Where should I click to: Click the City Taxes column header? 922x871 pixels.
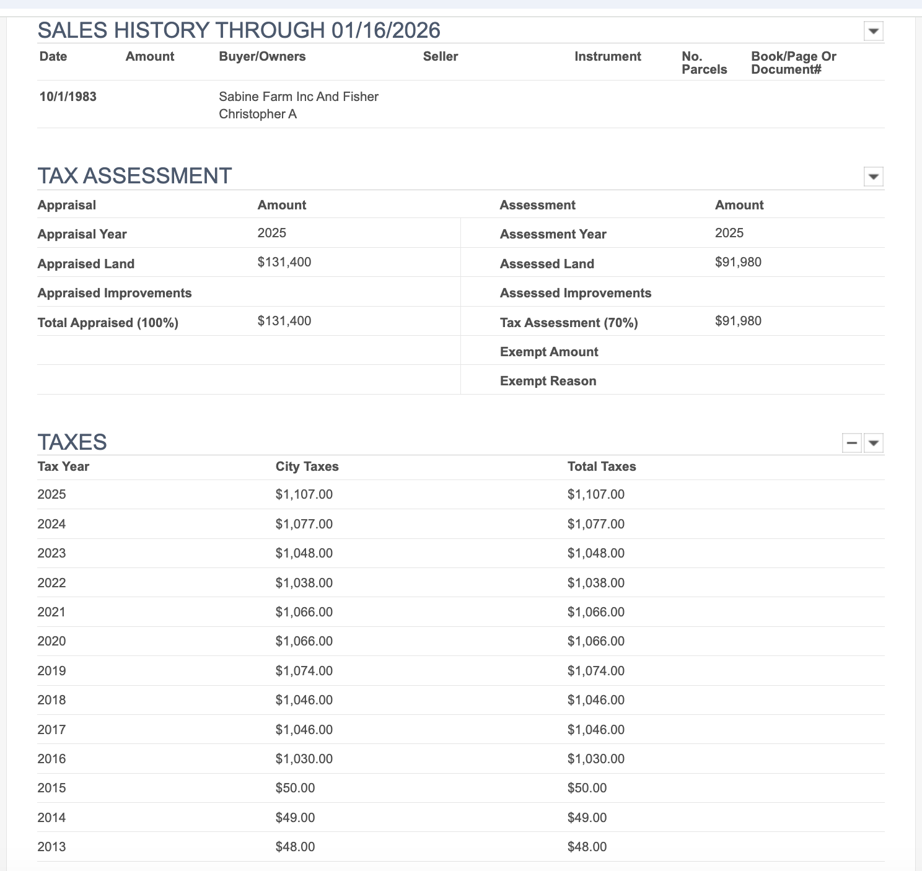coord(307,466)
